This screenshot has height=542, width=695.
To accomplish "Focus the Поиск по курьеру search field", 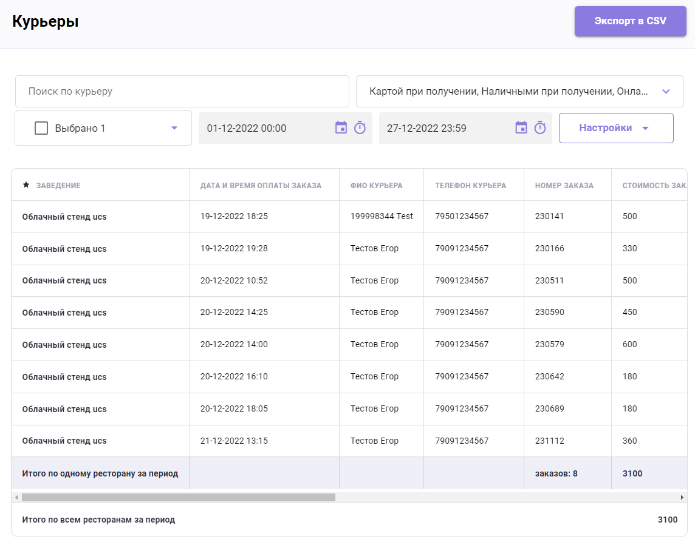I will 182,91.
